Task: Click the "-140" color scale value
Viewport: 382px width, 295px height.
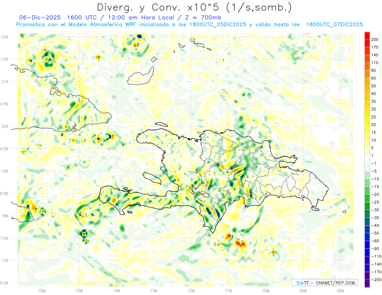Action: pos(376,264)
